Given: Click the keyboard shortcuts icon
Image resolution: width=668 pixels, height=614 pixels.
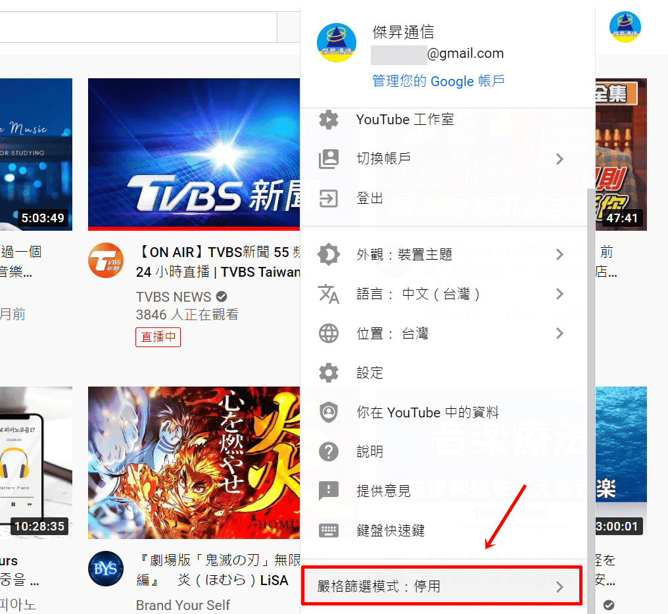Looking at the screenshot, I should coord(329,531).
